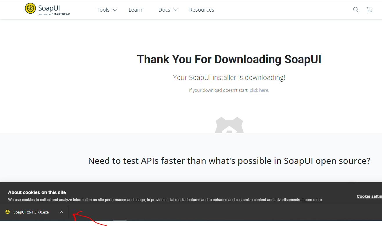The image size is (382, 226).
Task: Follow the 'click here' download link
Action: point(259,90)
